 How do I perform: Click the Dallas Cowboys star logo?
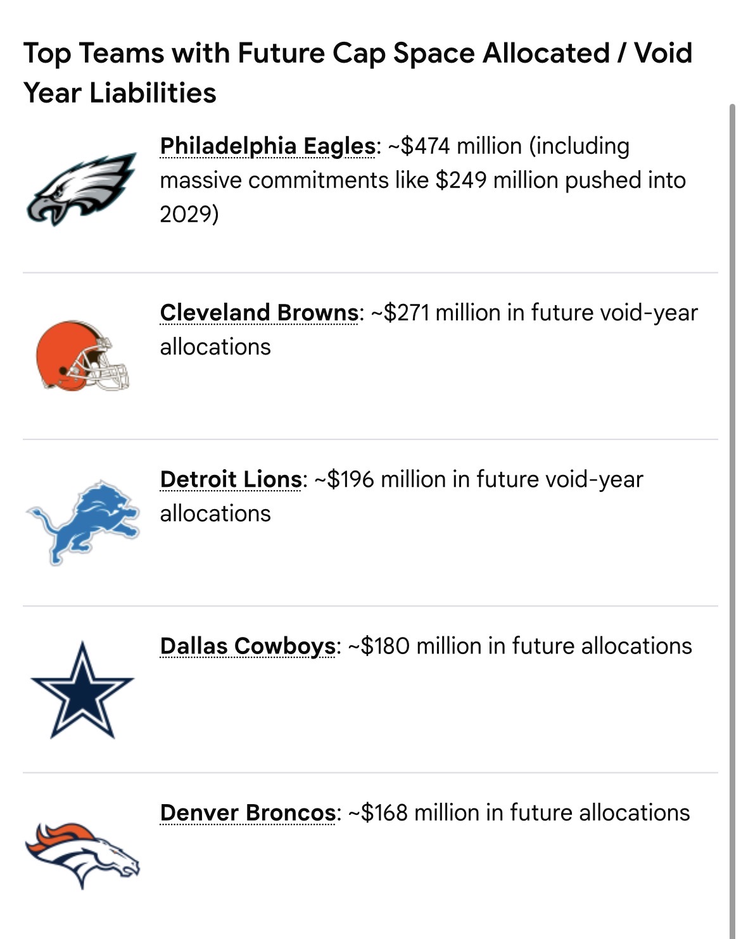82,690
